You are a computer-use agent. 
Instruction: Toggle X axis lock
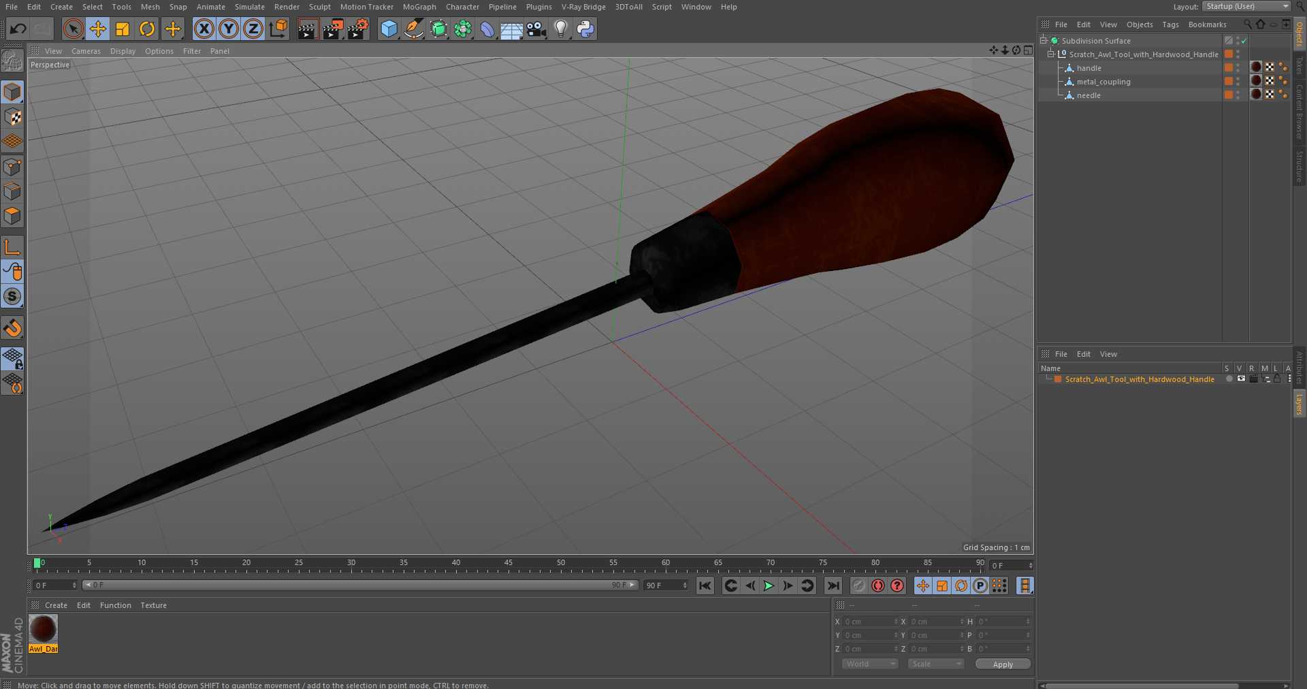[x=204, y=29]
